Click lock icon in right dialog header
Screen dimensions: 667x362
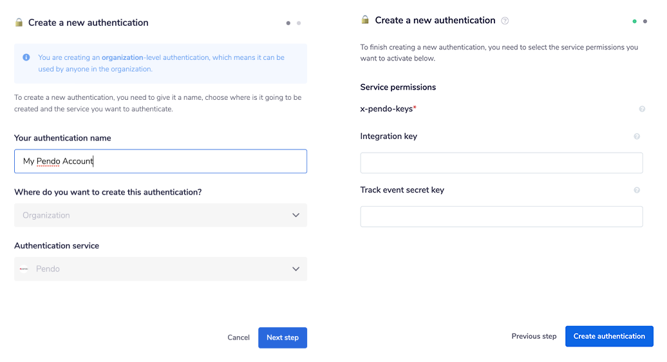[x=365, y=20]
